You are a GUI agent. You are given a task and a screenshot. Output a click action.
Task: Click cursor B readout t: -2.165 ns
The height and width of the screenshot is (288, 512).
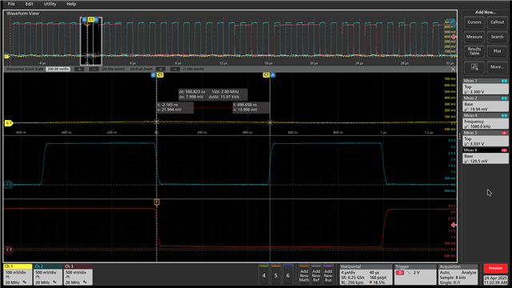[175, 107]
